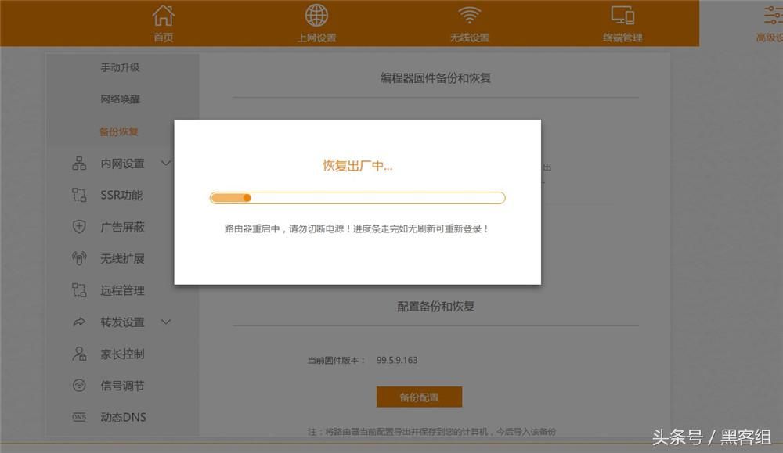Open the 动态DNS menu label

click(124, 417)
